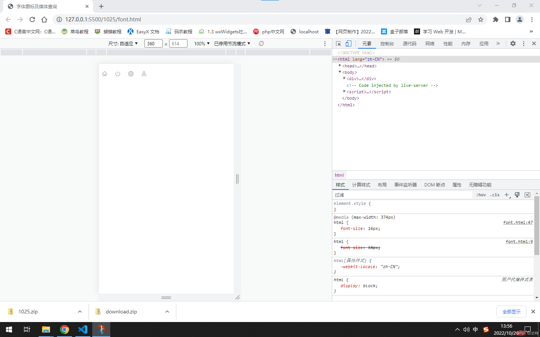Open the download.zip options arrow
This screenshot has height=337, width=540.
click(167, 312)
